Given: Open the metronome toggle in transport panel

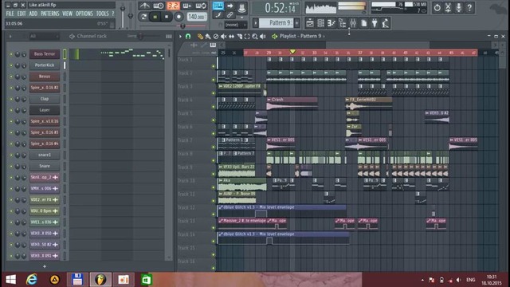Looking at the screenshot, I should coord(144,6).
